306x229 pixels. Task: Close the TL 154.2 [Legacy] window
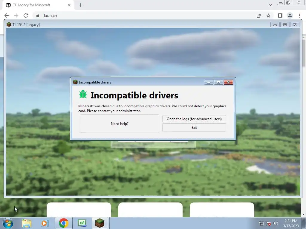click(295, 25)
